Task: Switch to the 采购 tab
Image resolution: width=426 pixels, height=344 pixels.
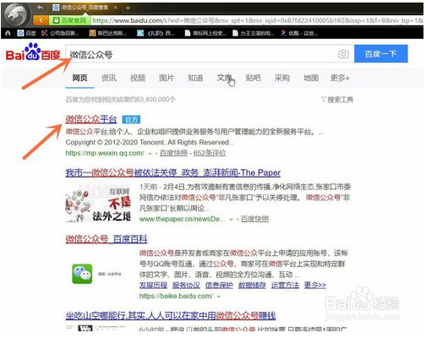Action: pos(282,78)
